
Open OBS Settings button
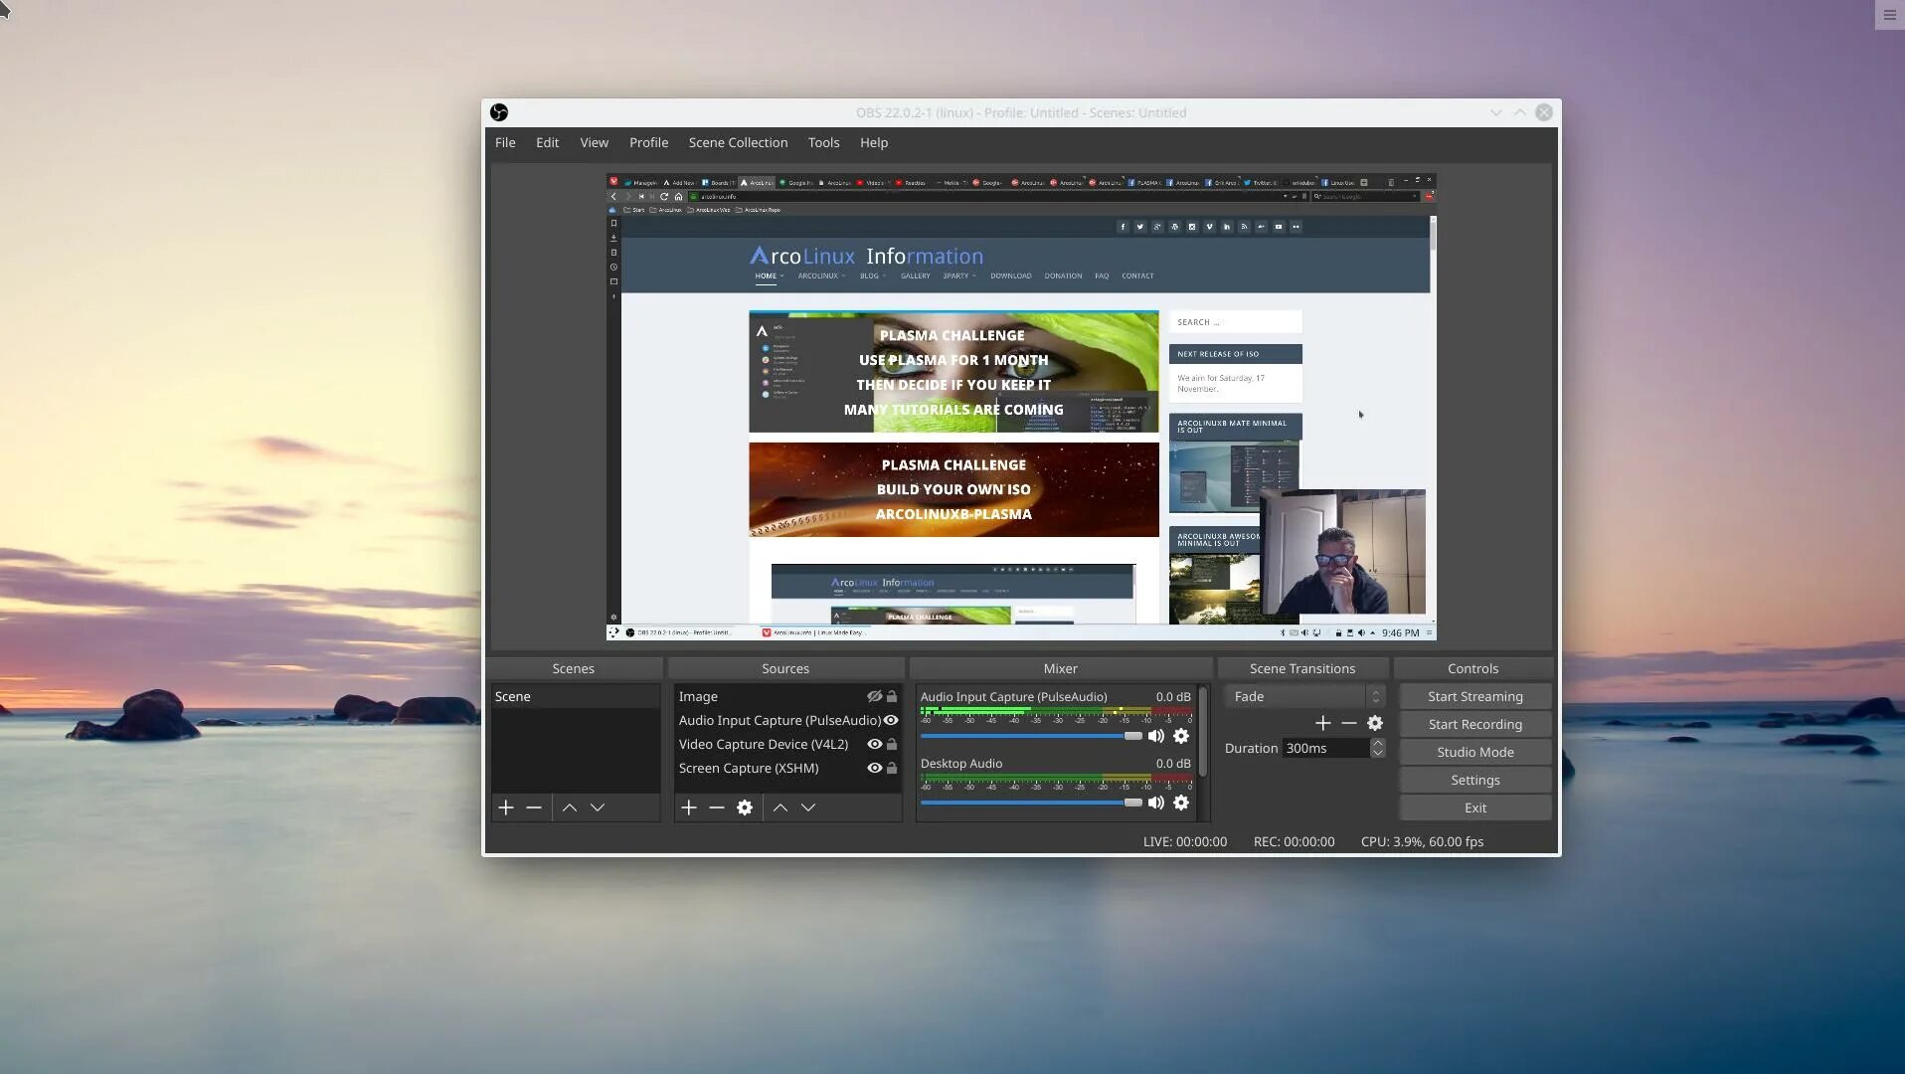[x=1475, y=780]
